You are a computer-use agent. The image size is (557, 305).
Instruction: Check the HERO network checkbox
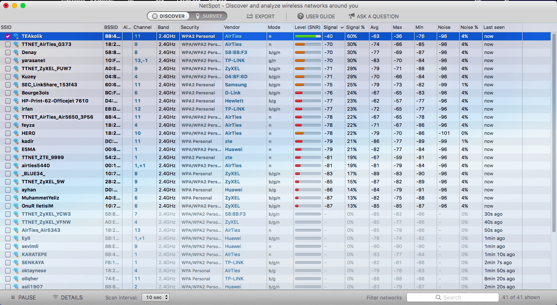[x=8, y=133]
